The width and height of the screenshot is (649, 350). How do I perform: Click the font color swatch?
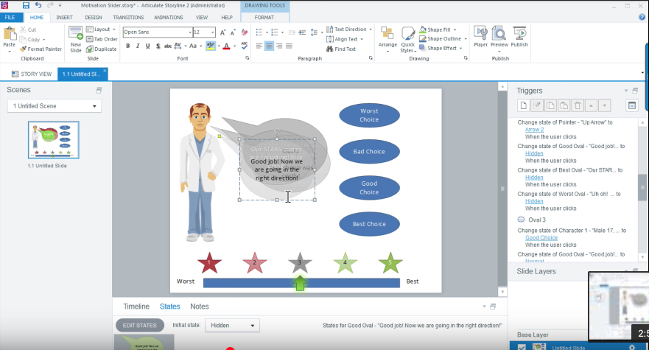pyautogui.click(x=226, y=46)
